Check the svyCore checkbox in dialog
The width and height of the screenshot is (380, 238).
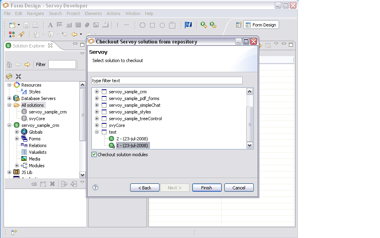point(104,125)
